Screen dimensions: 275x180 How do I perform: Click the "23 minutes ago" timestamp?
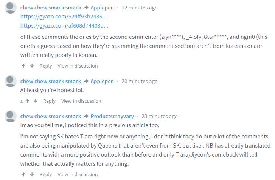tap(160, 117)
